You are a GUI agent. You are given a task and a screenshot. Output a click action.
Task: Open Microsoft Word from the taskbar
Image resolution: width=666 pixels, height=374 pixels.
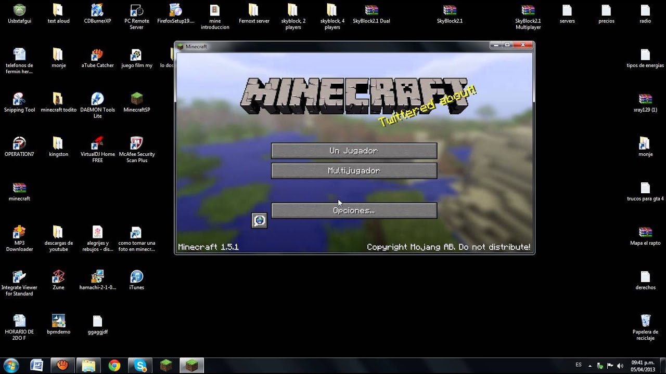click(x=36, y=366)
